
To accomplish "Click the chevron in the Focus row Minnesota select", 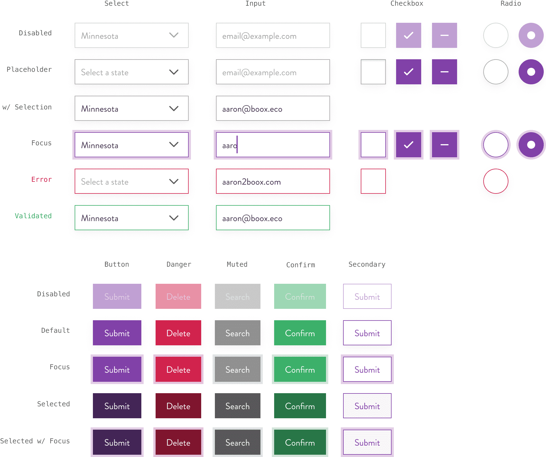I will [x=174, y=144].
